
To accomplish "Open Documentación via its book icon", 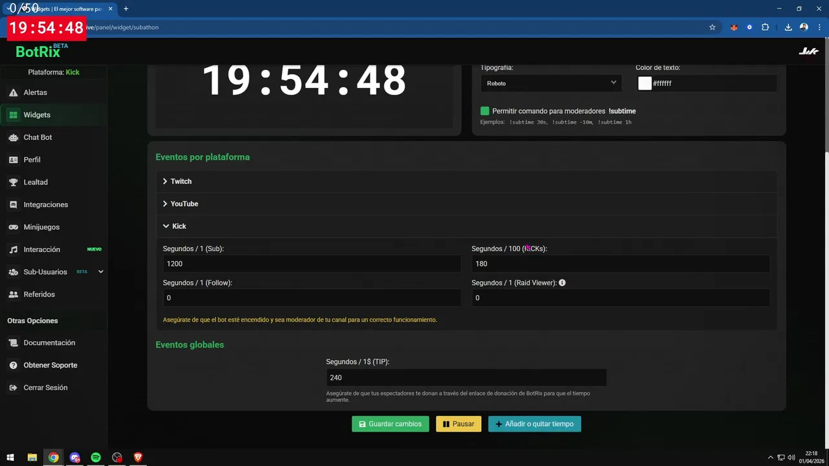I will [x=13, y=343].
